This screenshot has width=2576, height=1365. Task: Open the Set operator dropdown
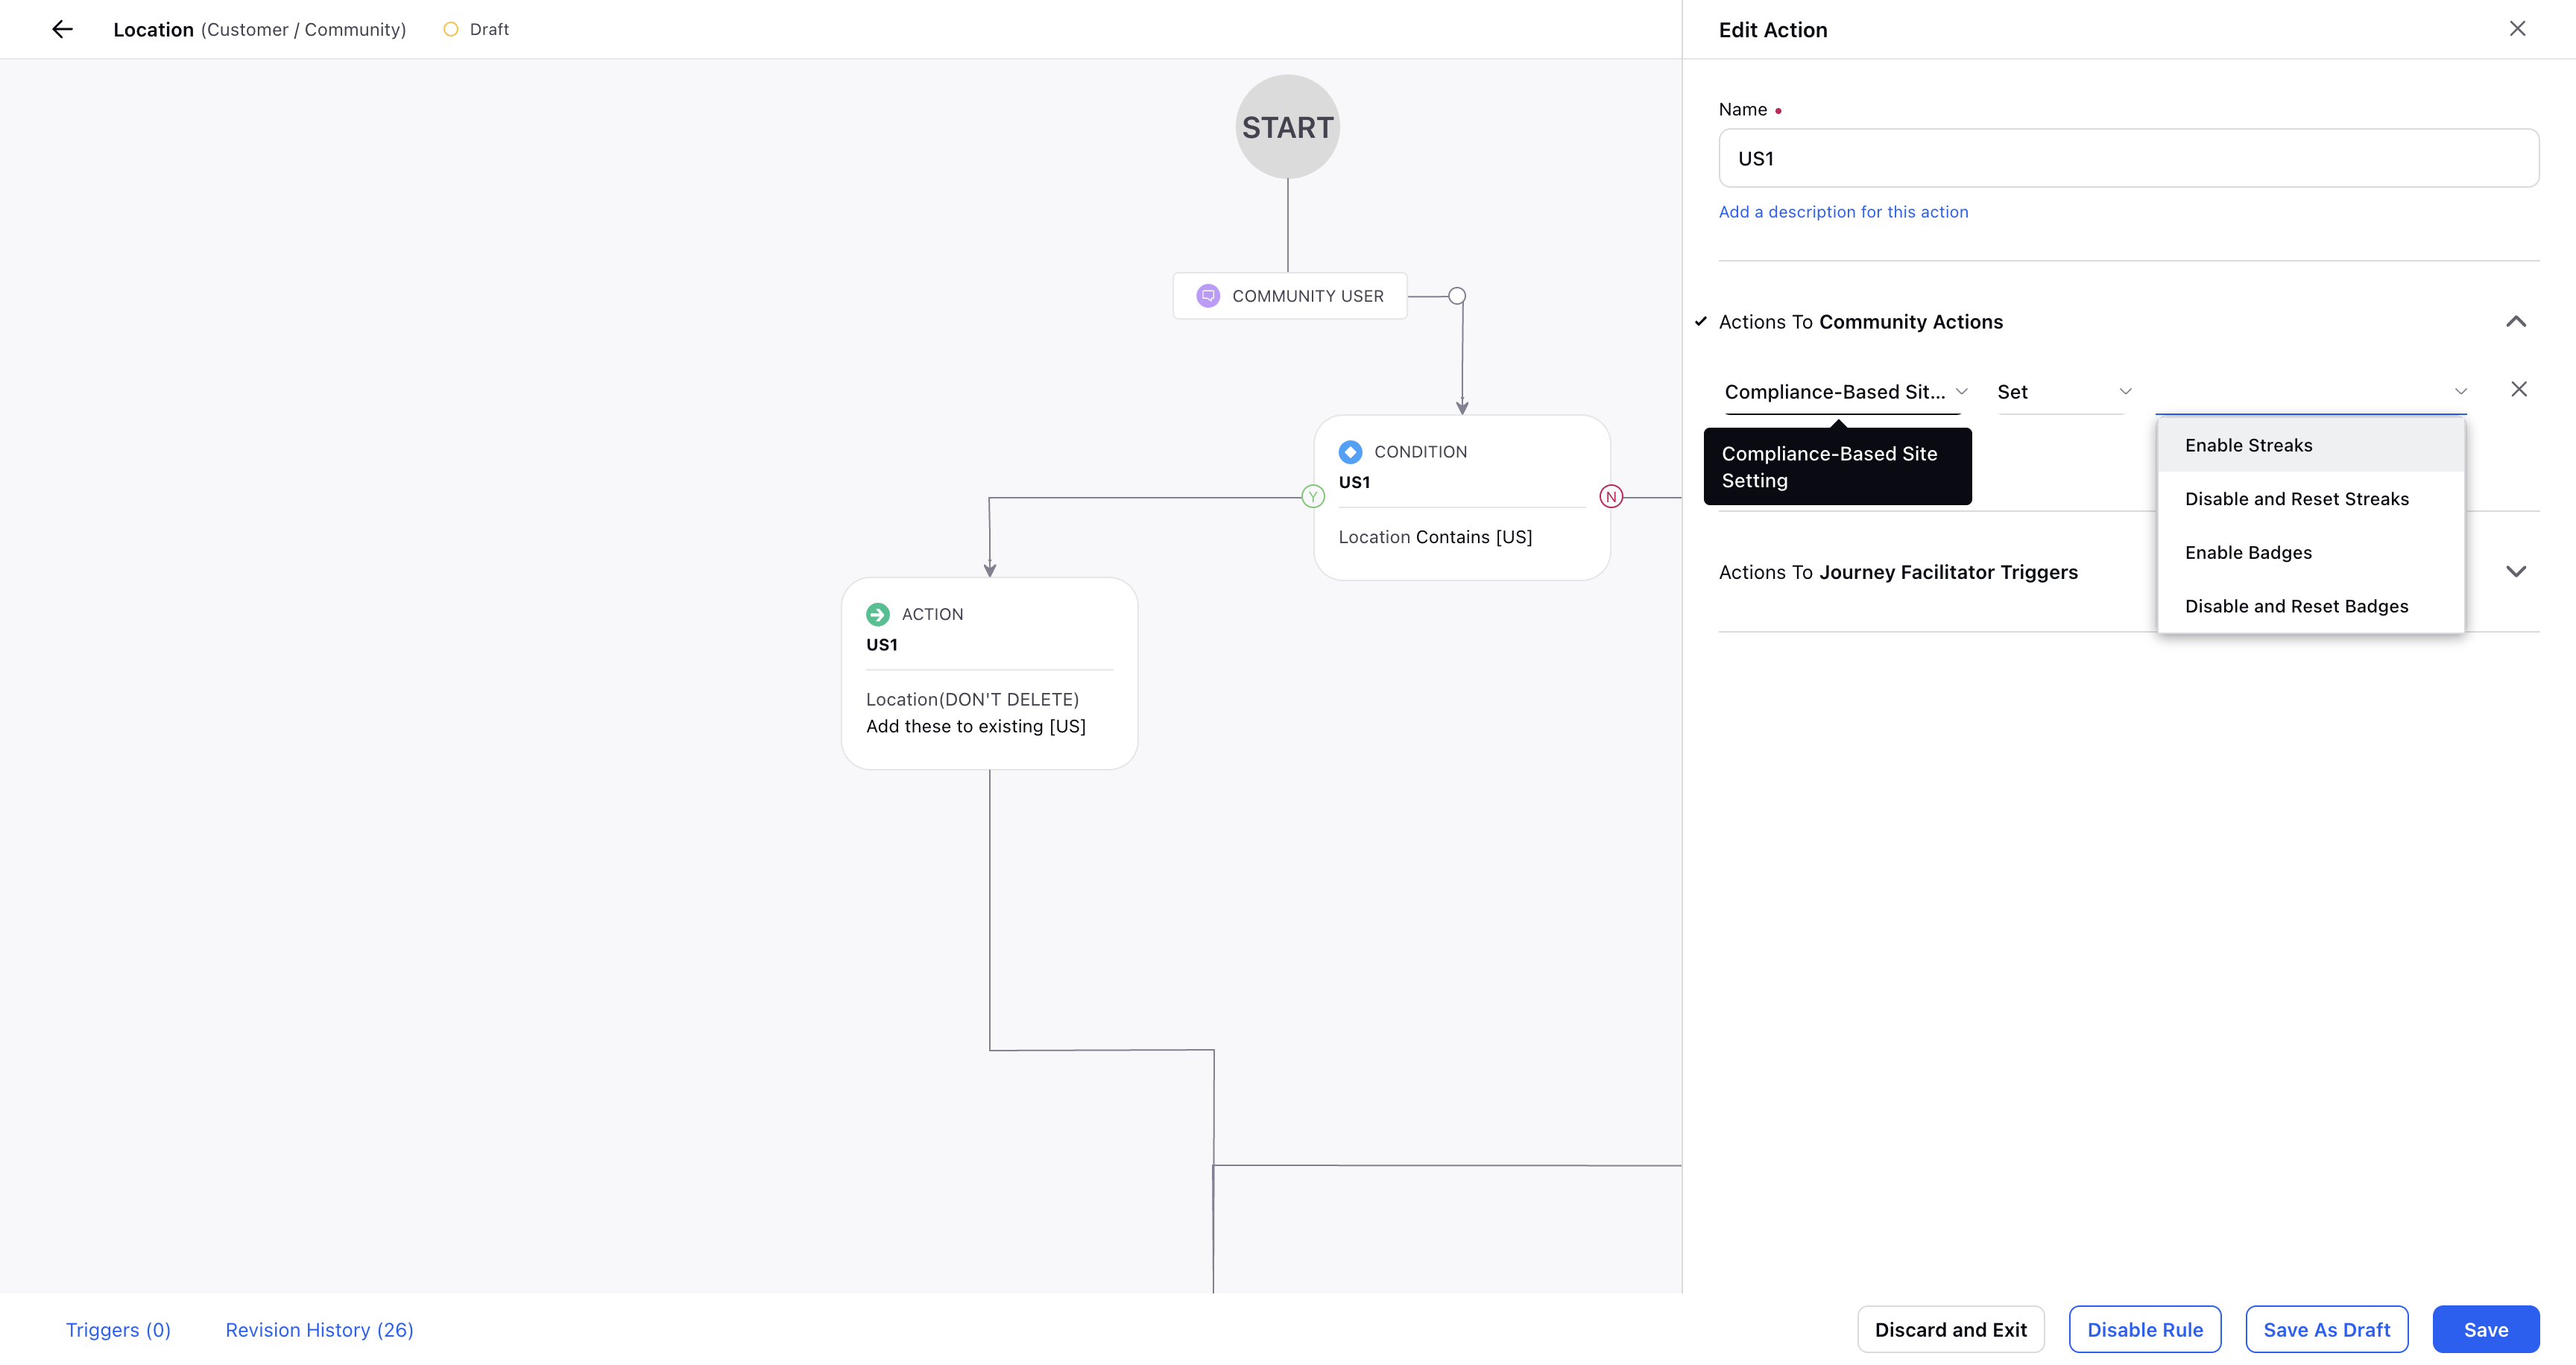2064,392
